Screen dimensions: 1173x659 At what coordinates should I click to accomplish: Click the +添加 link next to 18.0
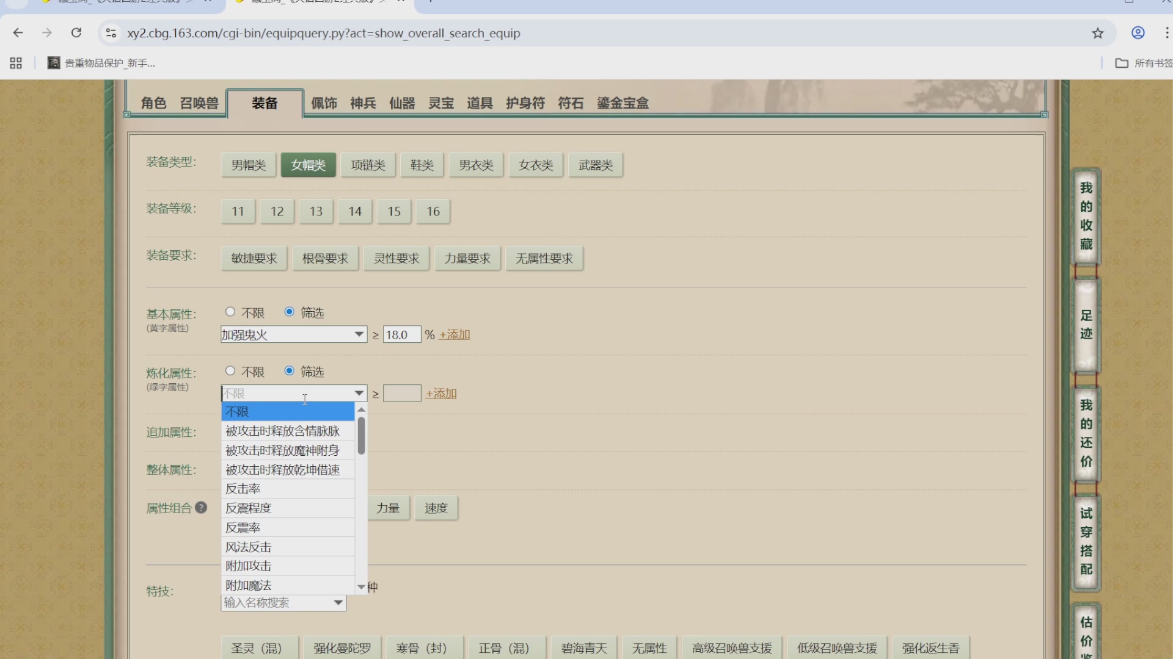pyautogui.click(x=454, y=334)
